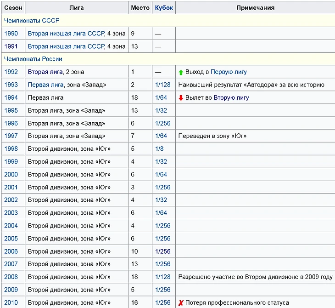Click the 1/256 cup link for 2006
This screenshot has height=308, width=335.
(162, 251)
